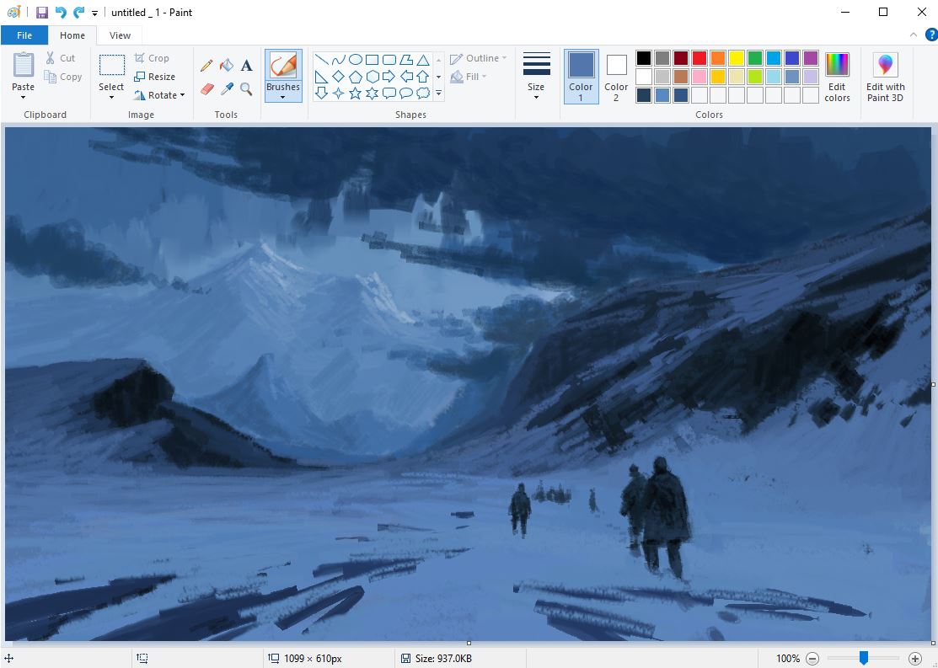Activate the Color 2 selector
The image size is (938, 668).
pyautogui.click(x=616, y=77)
